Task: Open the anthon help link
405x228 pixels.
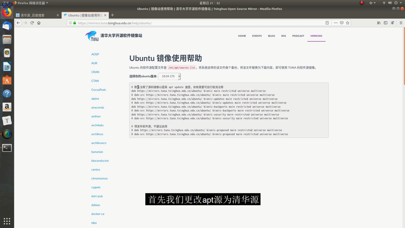Action: coord(96,116)
